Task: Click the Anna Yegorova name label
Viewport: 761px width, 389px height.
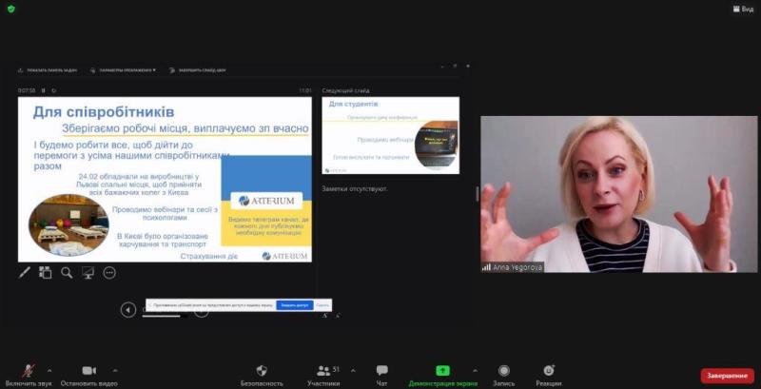Action: click(x=513, y=267)
